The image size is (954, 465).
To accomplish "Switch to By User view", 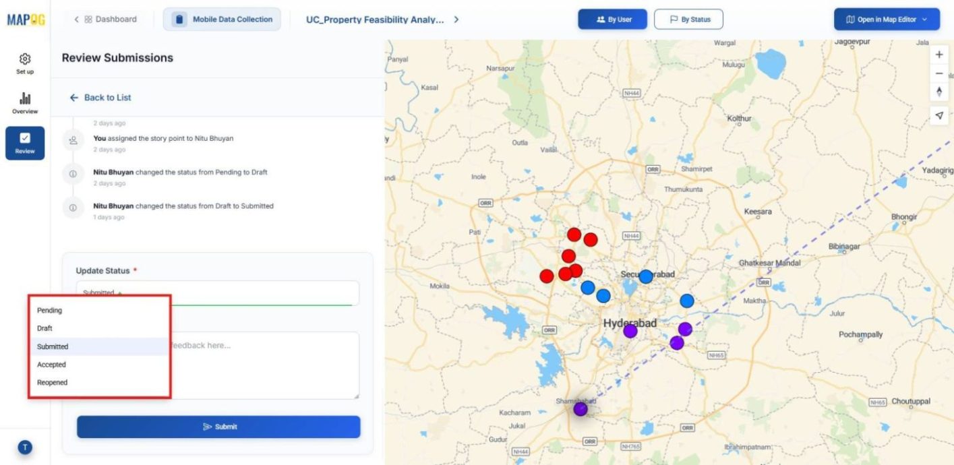I will pyautogui.click(x=612, y=19).
